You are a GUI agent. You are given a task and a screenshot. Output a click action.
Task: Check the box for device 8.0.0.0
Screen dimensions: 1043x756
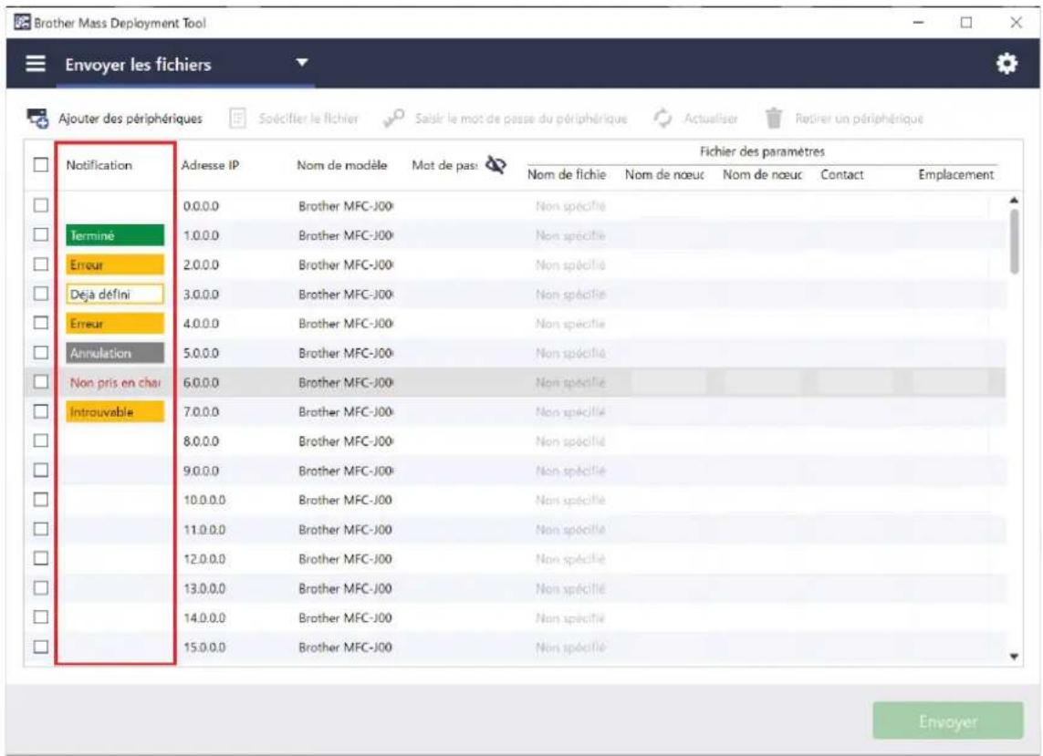[x=40, y=440]
